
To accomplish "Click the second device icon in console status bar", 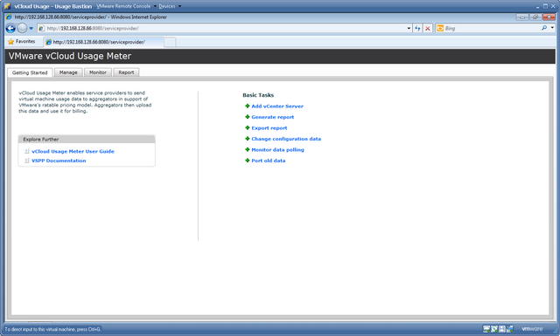I will click(x=493, y=329).
